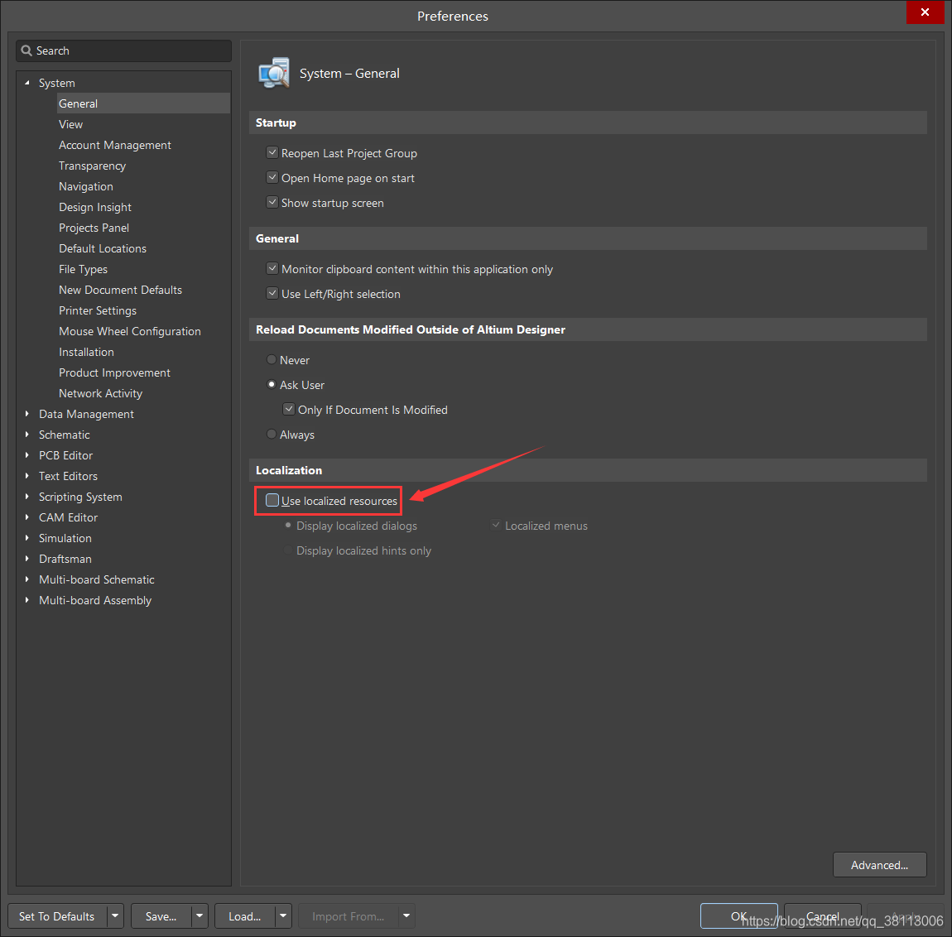Toggle Use Left/Right selection checkbox

click(x=272, y=294)
